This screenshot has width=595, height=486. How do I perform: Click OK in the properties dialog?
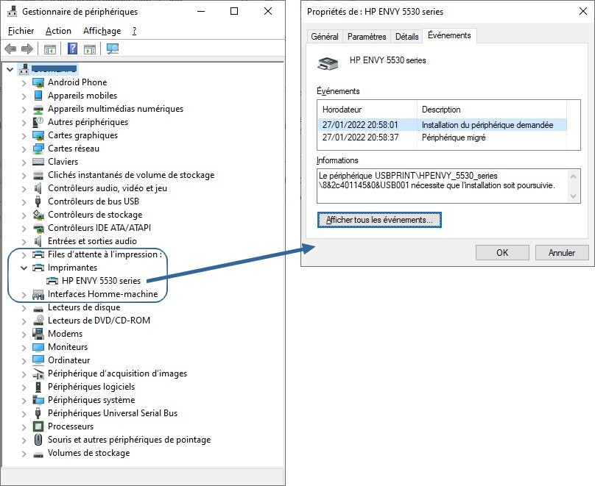[x=502, y=253]
